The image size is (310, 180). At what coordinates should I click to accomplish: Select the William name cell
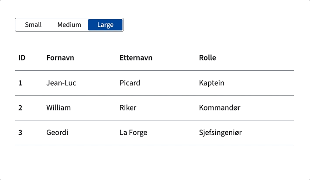59,107
